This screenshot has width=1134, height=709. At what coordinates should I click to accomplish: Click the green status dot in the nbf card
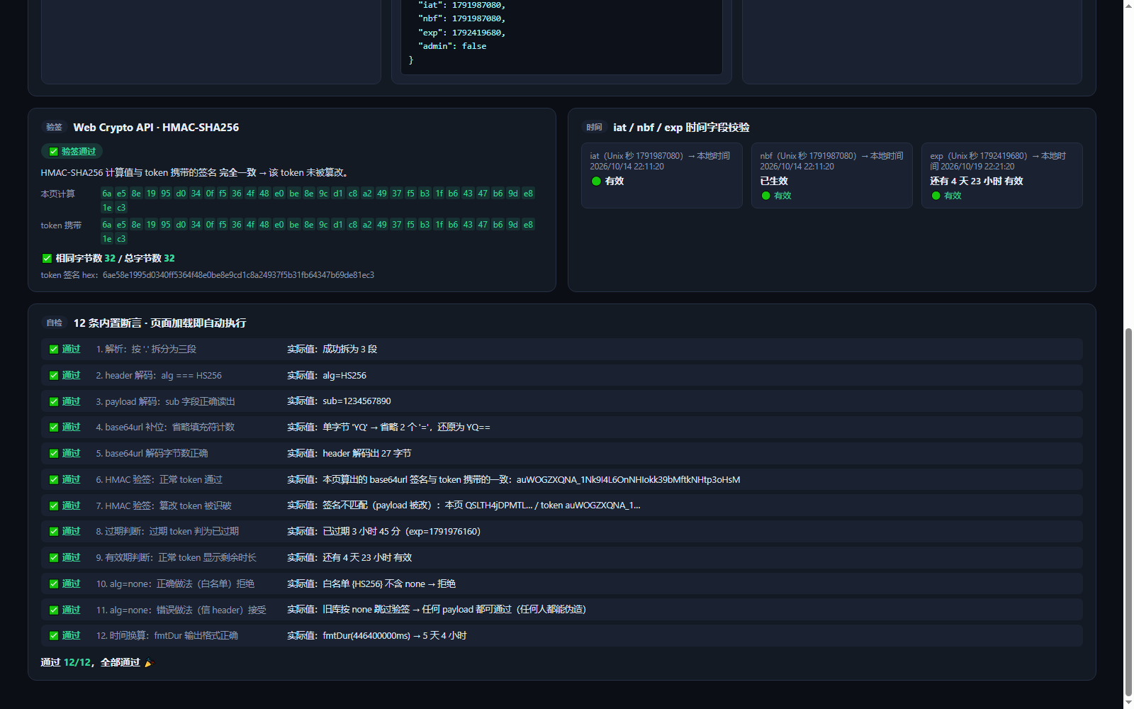765,196
